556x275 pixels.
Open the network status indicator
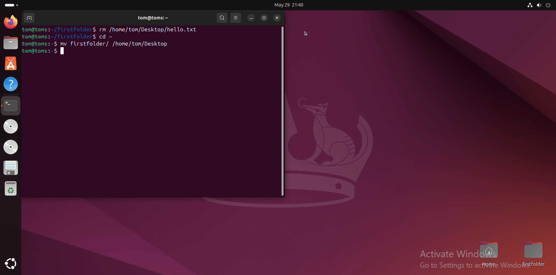coord(530,5)
